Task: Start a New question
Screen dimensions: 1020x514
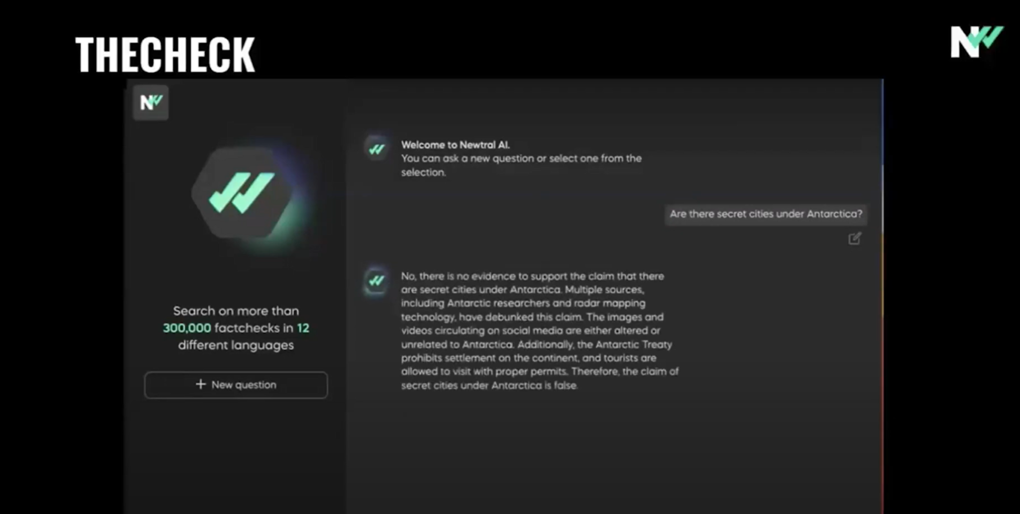Action: click(236, 385)
